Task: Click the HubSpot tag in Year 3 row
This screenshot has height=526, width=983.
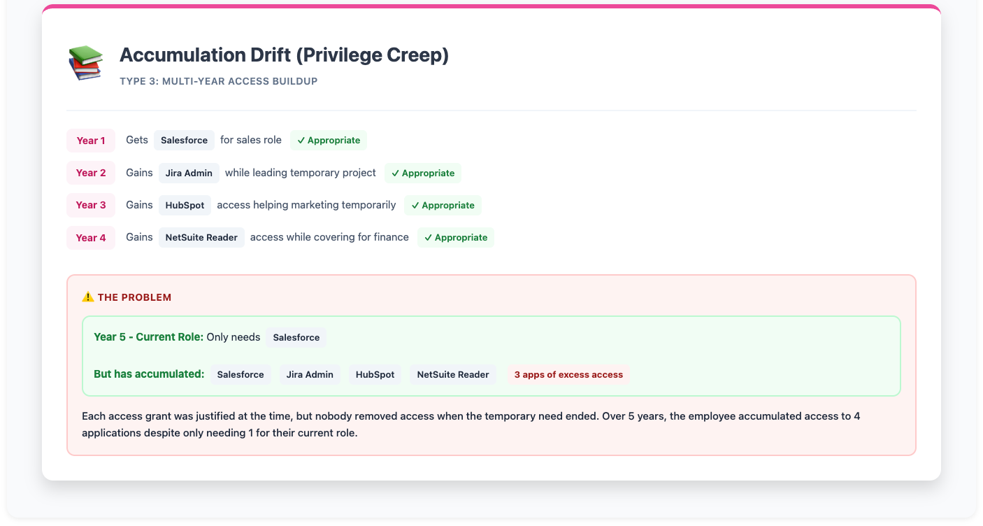Action: (x=185, y=205)
